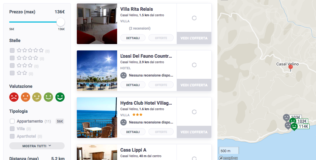
Task: Tick the three-star filter checkbox
Action: [x=12, y=66]
